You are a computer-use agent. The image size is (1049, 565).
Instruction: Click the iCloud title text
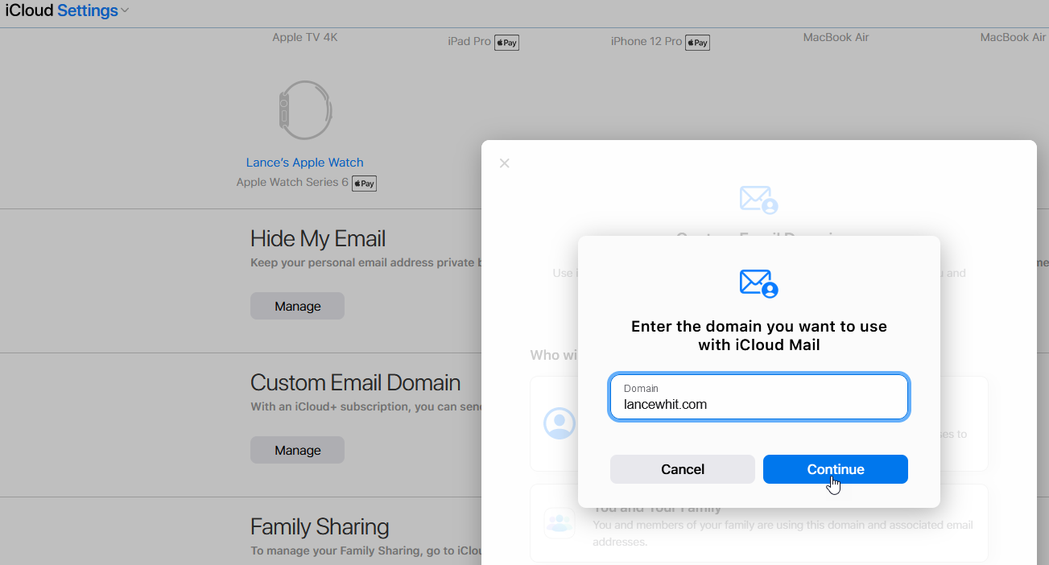pyautogui.click(x=29, y=11)
